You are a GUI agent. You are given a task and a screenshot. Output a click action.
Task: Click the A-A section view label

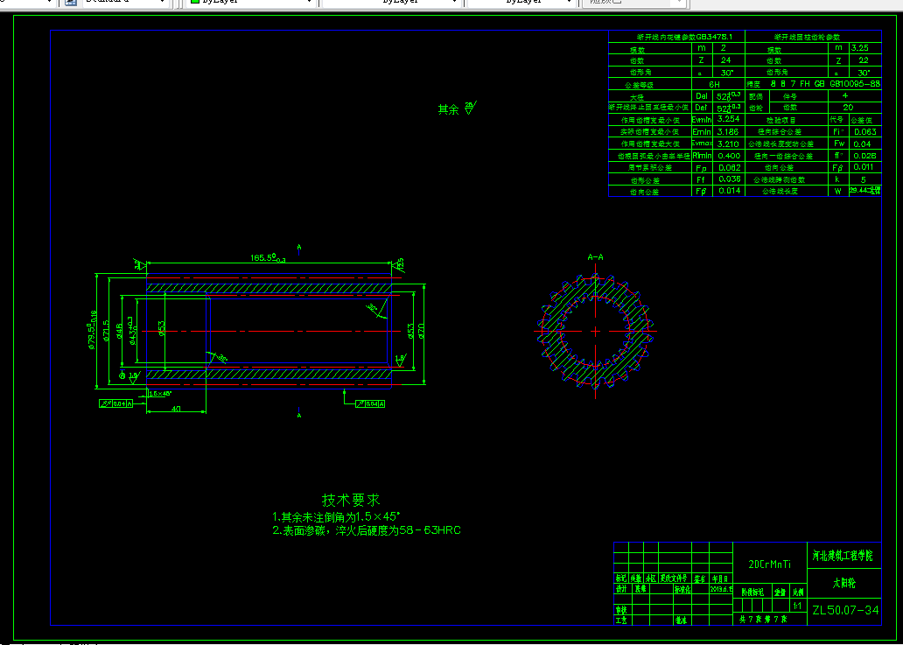click(595, 257)
